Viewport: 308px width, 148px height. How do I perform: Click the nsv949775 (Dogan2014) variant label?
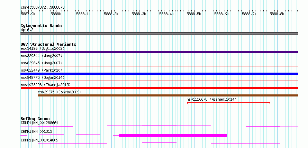click(x=43, y=77)
